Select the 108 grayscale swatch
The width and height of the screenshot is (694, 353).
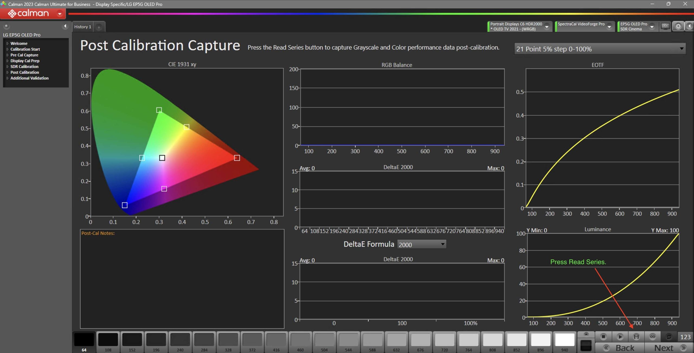coord(108,342)
